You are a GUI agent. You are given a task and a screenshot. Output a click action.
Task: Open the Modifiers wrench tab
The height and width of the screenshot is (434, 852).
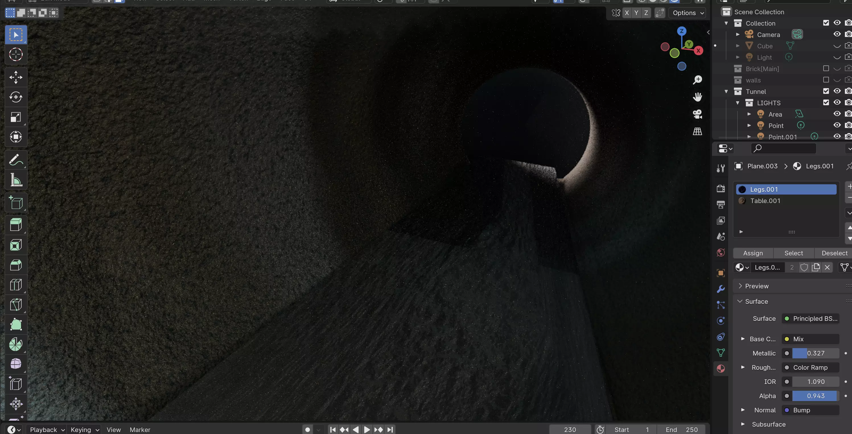pos(721,289)
